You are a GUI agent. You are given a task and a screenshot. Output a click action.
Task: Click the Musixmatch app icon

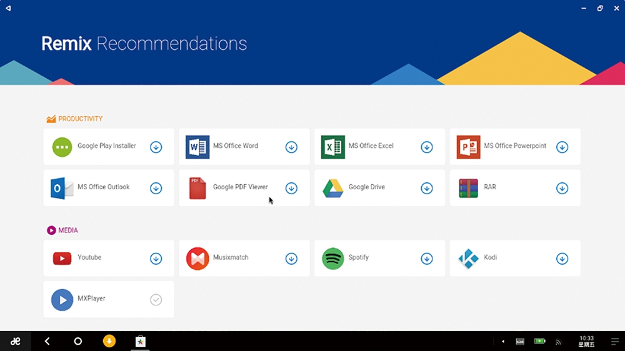click(197, 259)
